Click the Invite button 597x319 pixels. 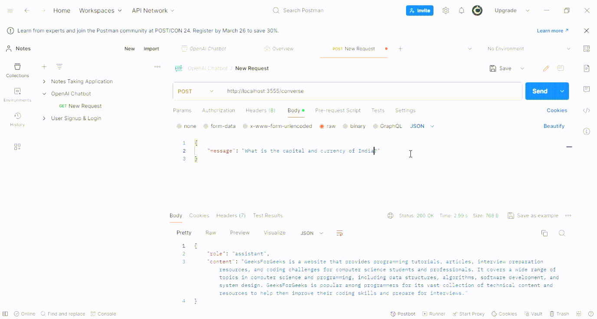pyautogui.click(x=420, y=10)
